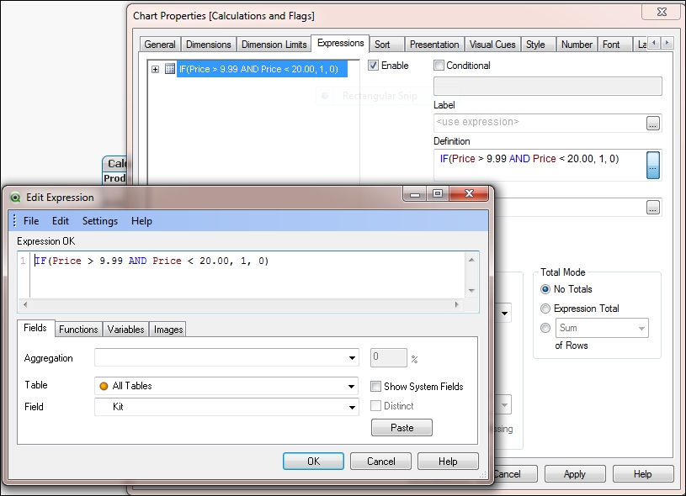Click the ellipsis button below the Definition box
This screenshot has width=686, height=496.
pos(653,207)
